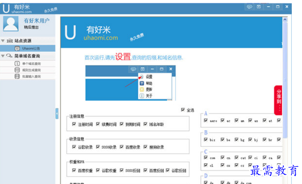Open the red 分享到 share tab

pyautogui.click(x=278, y=100)
